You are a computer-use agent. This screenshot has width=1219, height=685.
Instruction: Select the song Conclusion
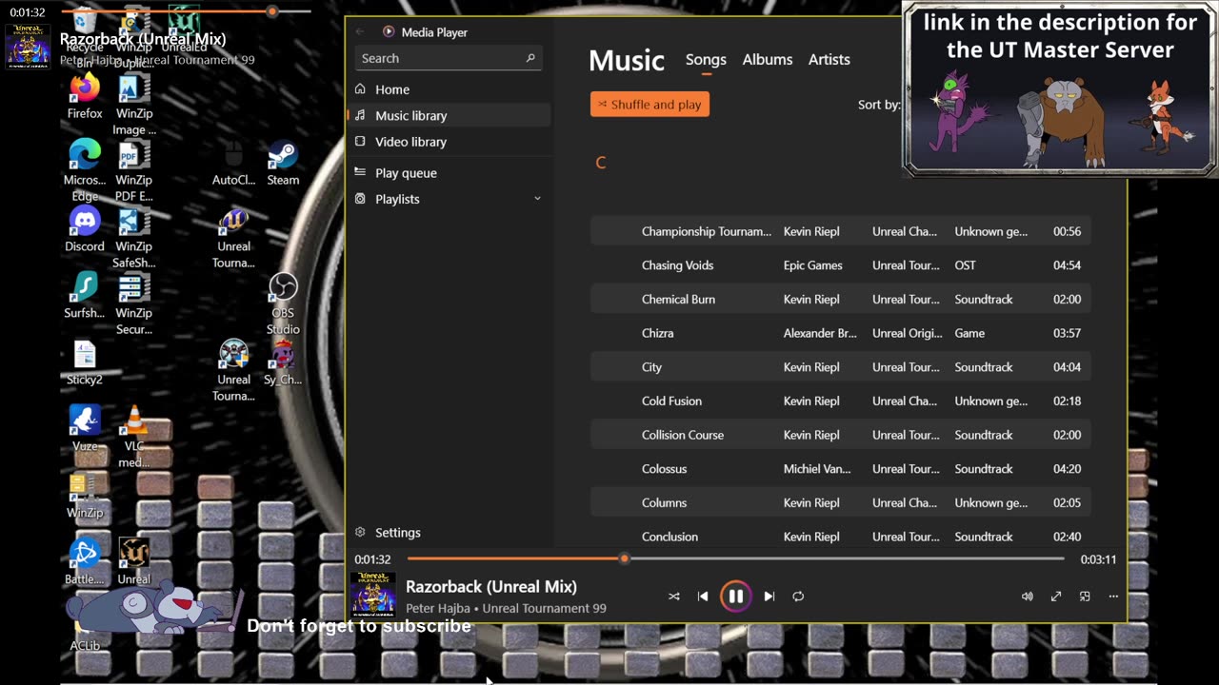(x=841, y=537)
